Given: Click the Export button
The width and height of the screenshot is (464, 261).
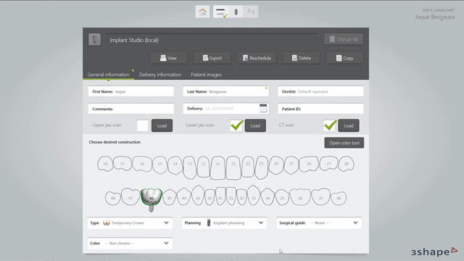Looking at the screenshot, I should pyautogui.click(x=212, y=58).
